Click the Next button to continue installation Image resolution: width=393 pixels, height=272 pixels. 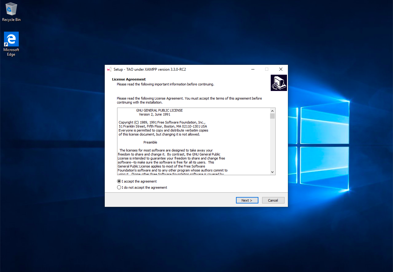coord(247,200)
